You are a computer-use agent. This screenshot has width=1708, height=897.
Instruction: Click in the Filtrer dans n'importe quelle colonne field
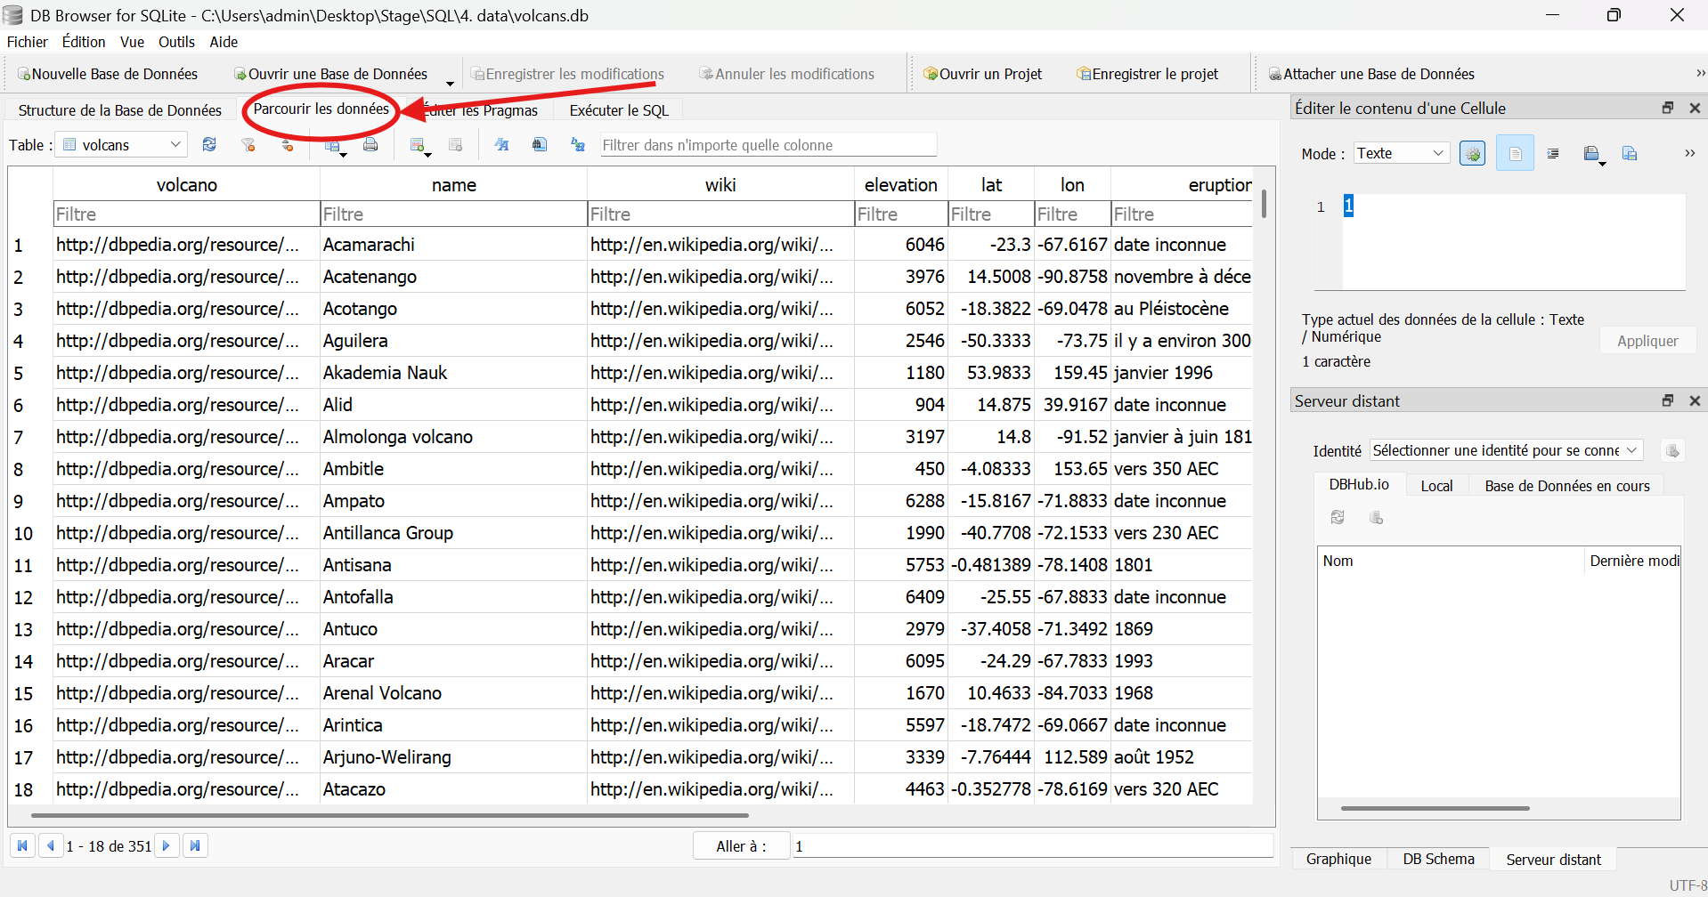click(768, 144)
